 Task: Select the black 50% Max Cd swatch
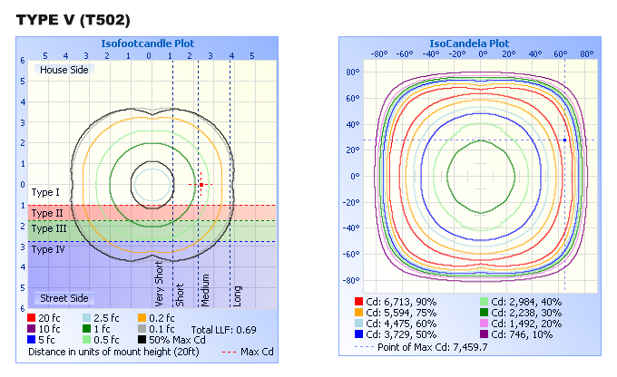[x=142, y=340]
